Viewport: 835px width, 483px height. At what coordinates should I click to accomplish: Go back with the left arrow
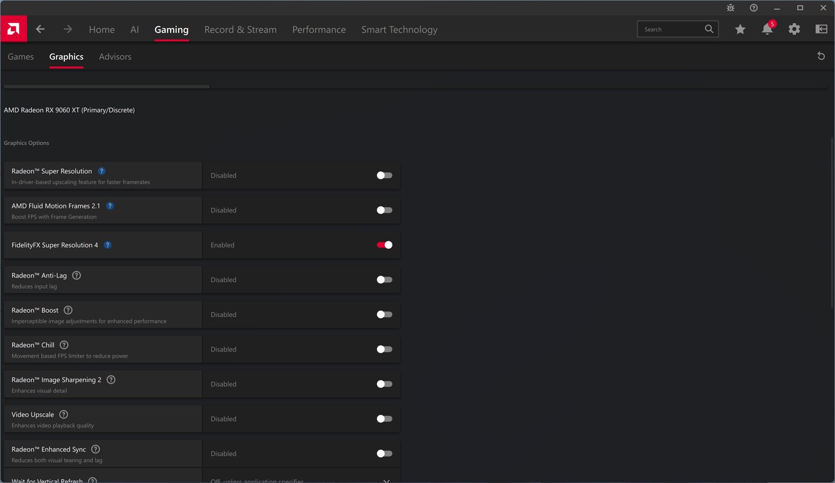[40, 29]
